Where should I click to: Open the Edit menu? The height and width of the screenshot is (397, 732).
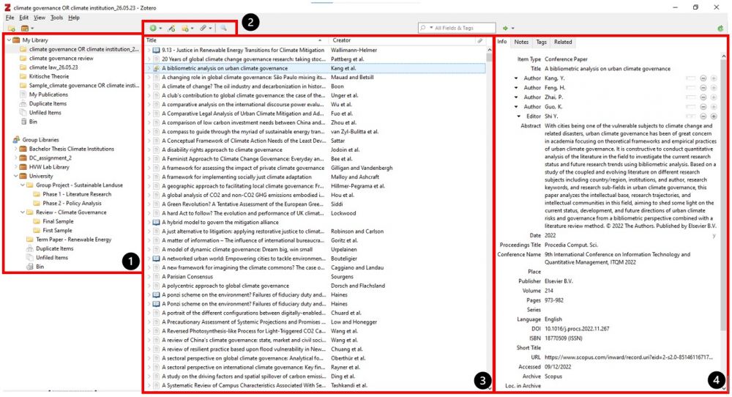(24, 18)
